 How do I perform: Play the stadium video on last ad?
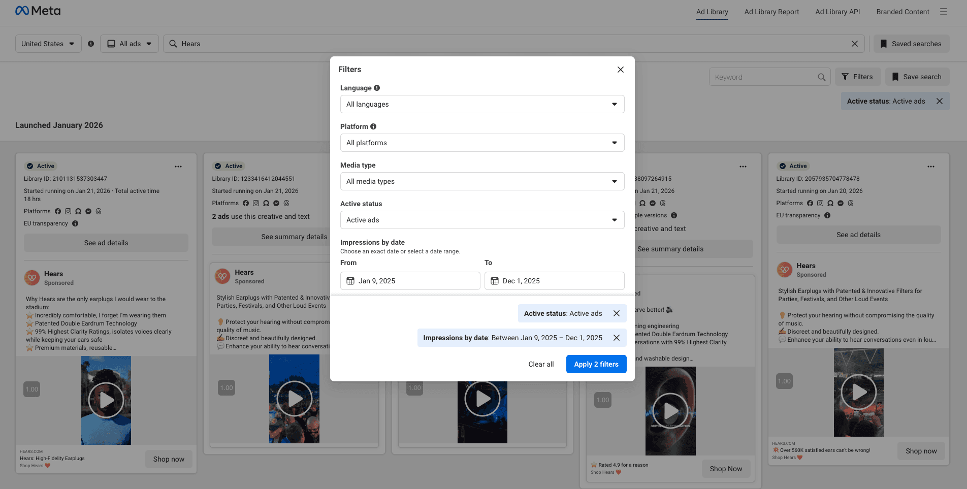858,392
